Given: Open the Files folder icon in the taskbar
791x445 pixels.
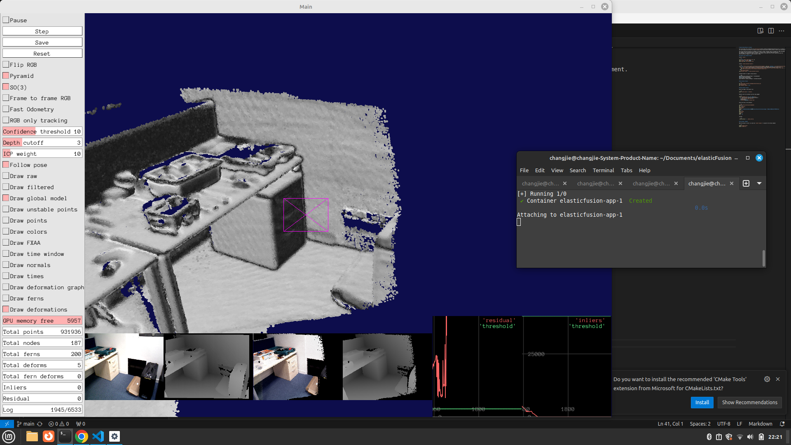Looking at the screenshot, I should click(32, 436).
